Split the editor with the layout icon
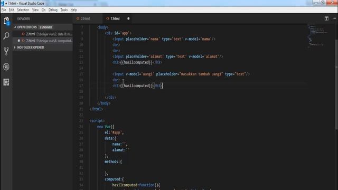Viewport: 338px width, 190px height. point(326,18)
